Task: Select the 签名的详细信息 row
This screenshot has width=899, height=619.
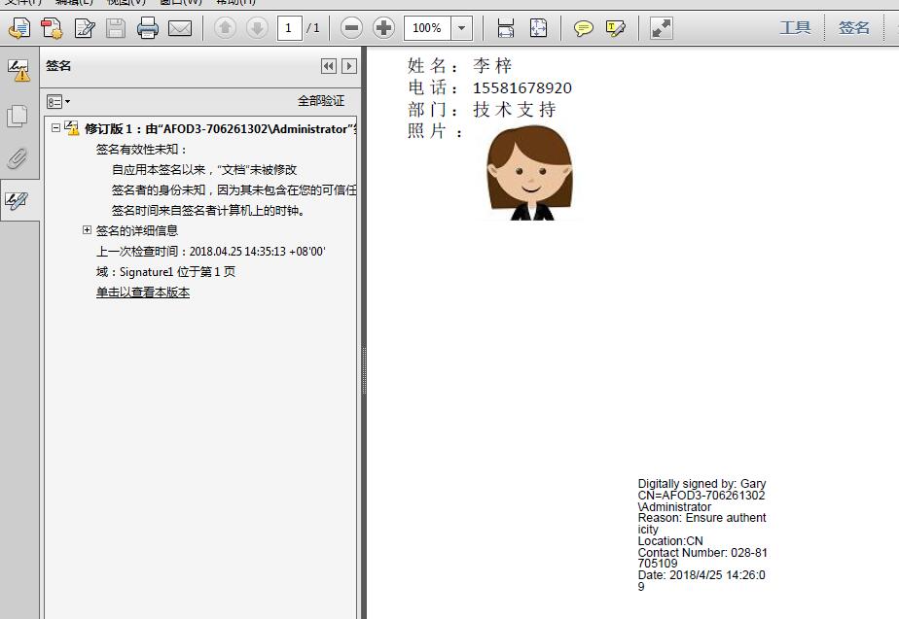Action: (x=137, y=230)
